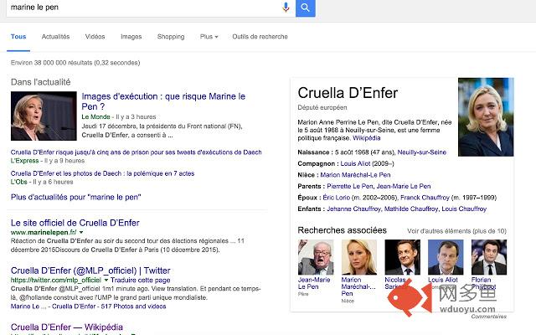Open the Shopping tab
Screen dimensions: 536x335
171,37
